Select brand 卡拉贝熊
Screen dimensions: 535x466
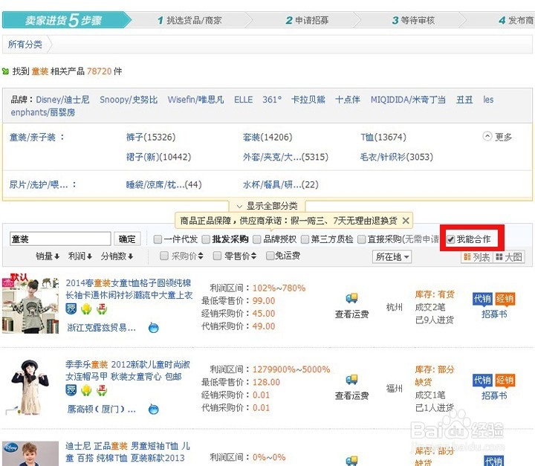tap(308, 100)
